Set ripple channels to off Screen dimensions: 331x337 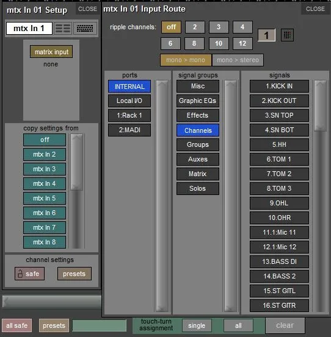[171, 27]
